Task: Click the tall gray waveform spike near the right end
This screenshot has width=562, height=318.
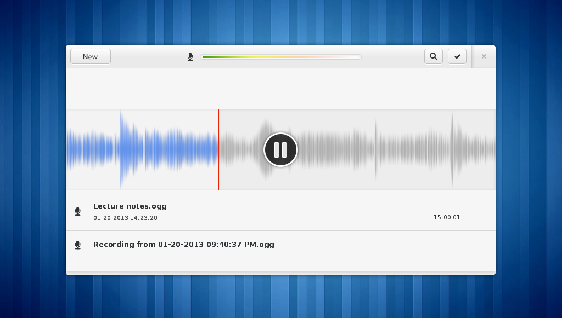Action: tap(452, 150)
